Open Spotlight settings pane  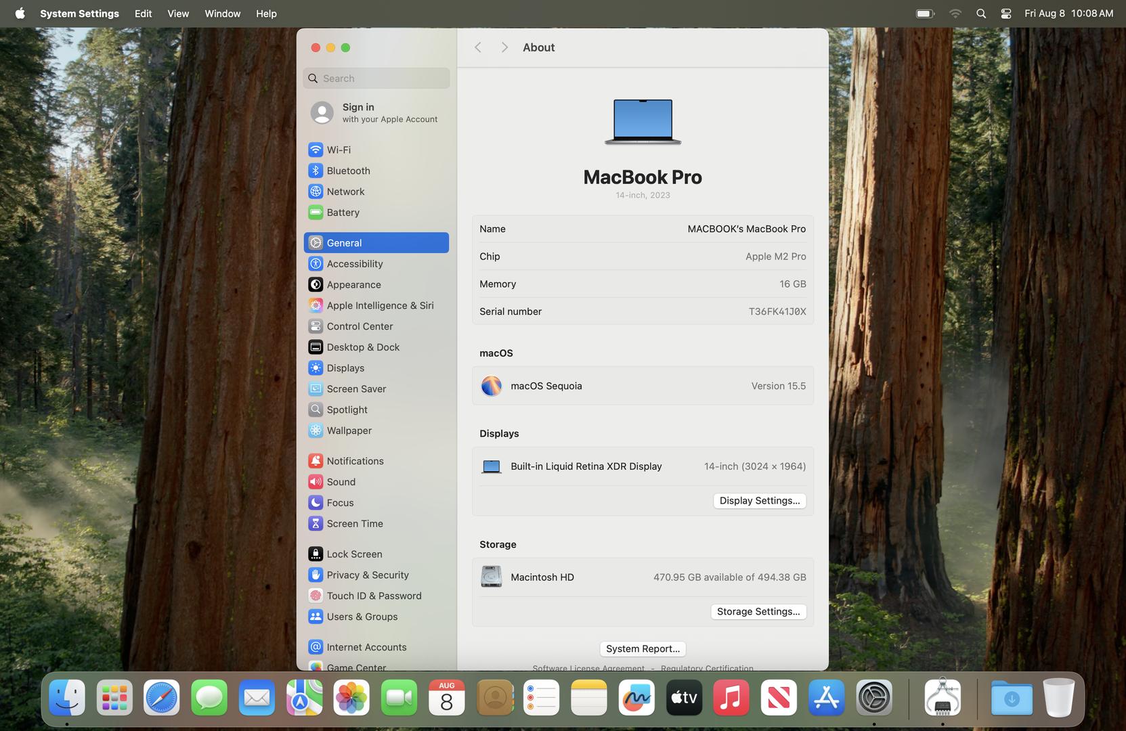(376, 409)
